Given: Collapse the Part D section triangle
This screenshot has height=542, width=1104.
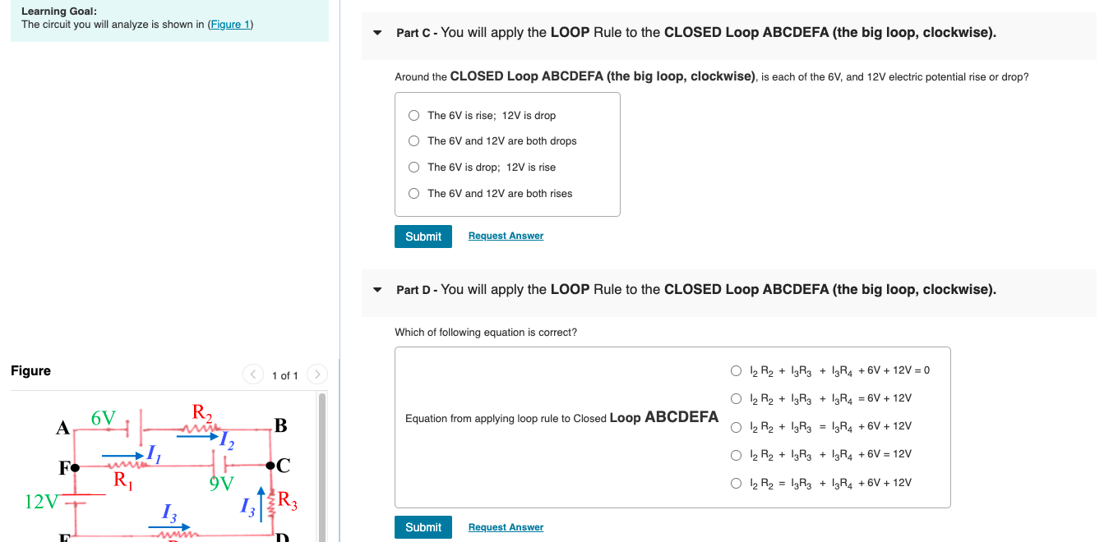Looking at the screenshot, I should tap(377, 290).
